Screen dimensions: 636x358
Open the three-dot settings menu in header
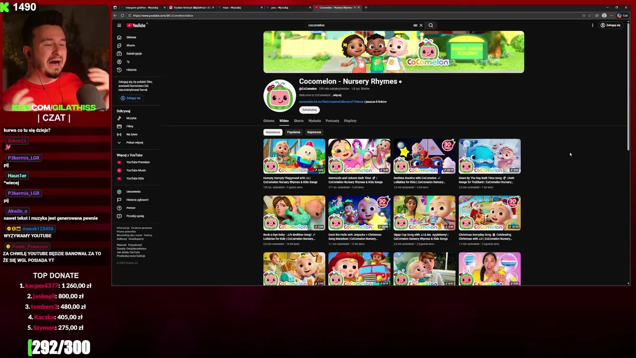tap(592, 25)
